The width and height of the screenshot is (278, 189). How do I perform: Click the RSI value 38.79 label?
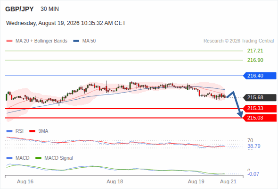(254, 146)
